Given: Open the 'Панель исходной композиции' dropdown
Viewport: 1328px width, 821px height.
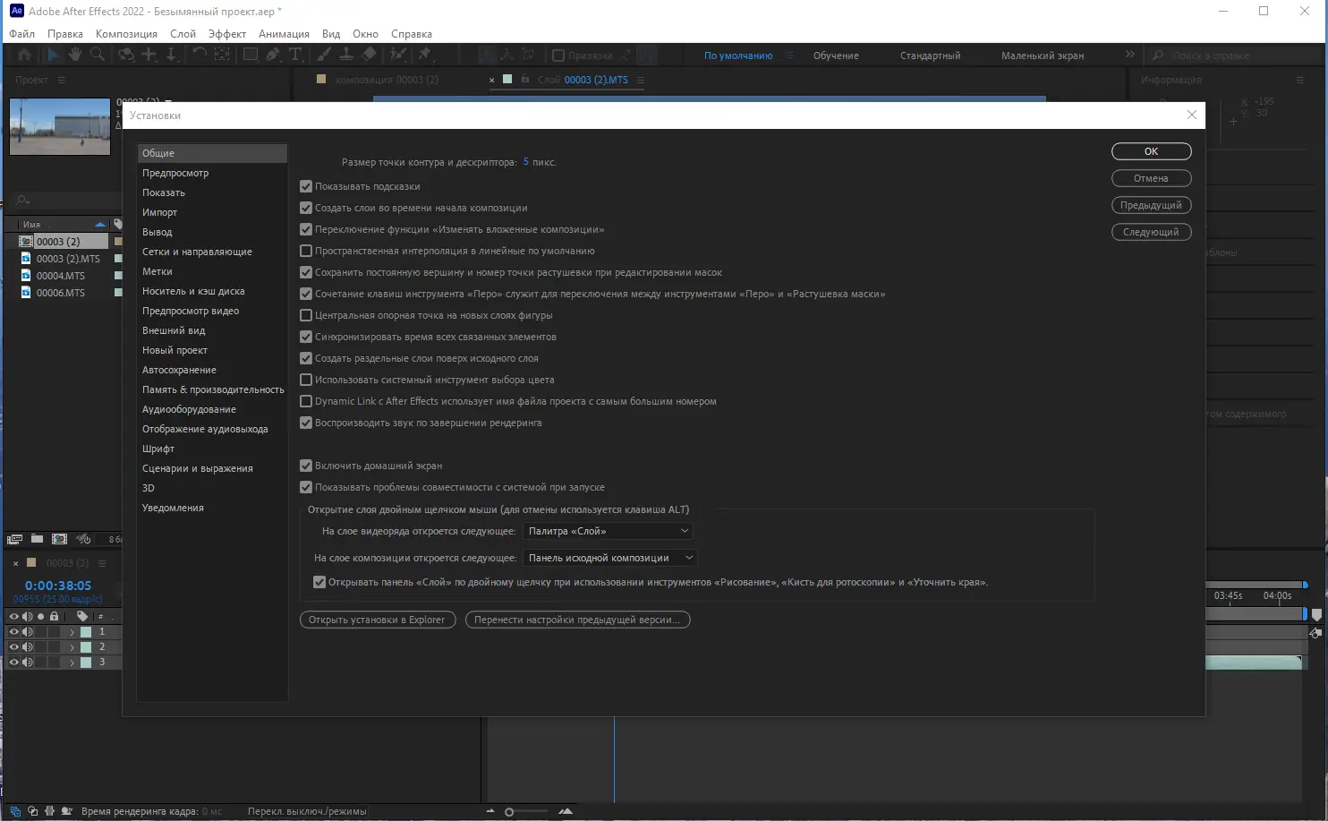Looking at the screenshot, I should [x=610, y=558].
